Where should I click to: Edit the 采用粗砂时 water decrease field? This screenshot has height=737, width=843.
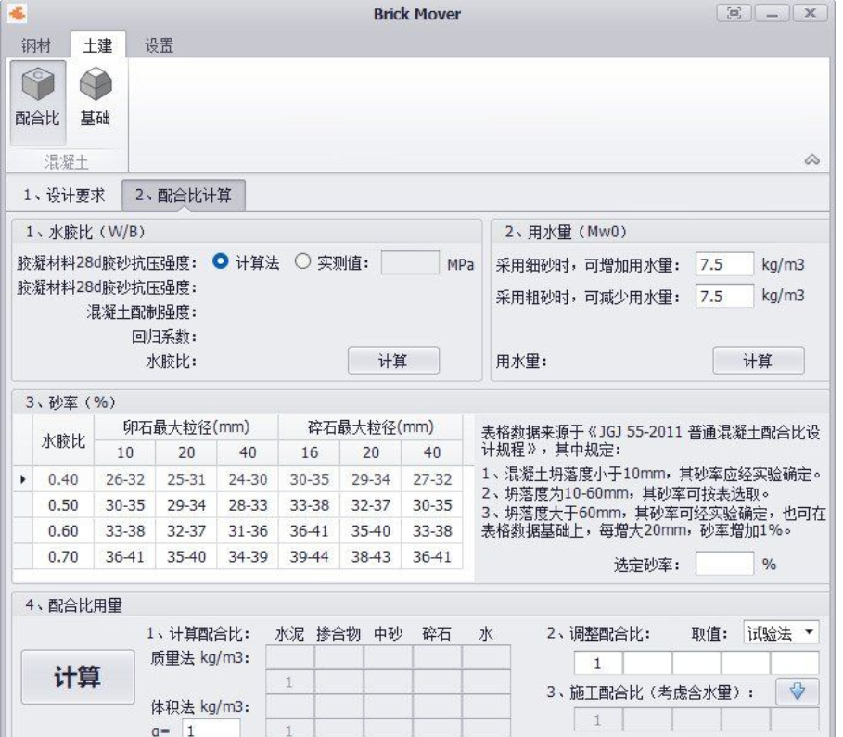(724, 296)
